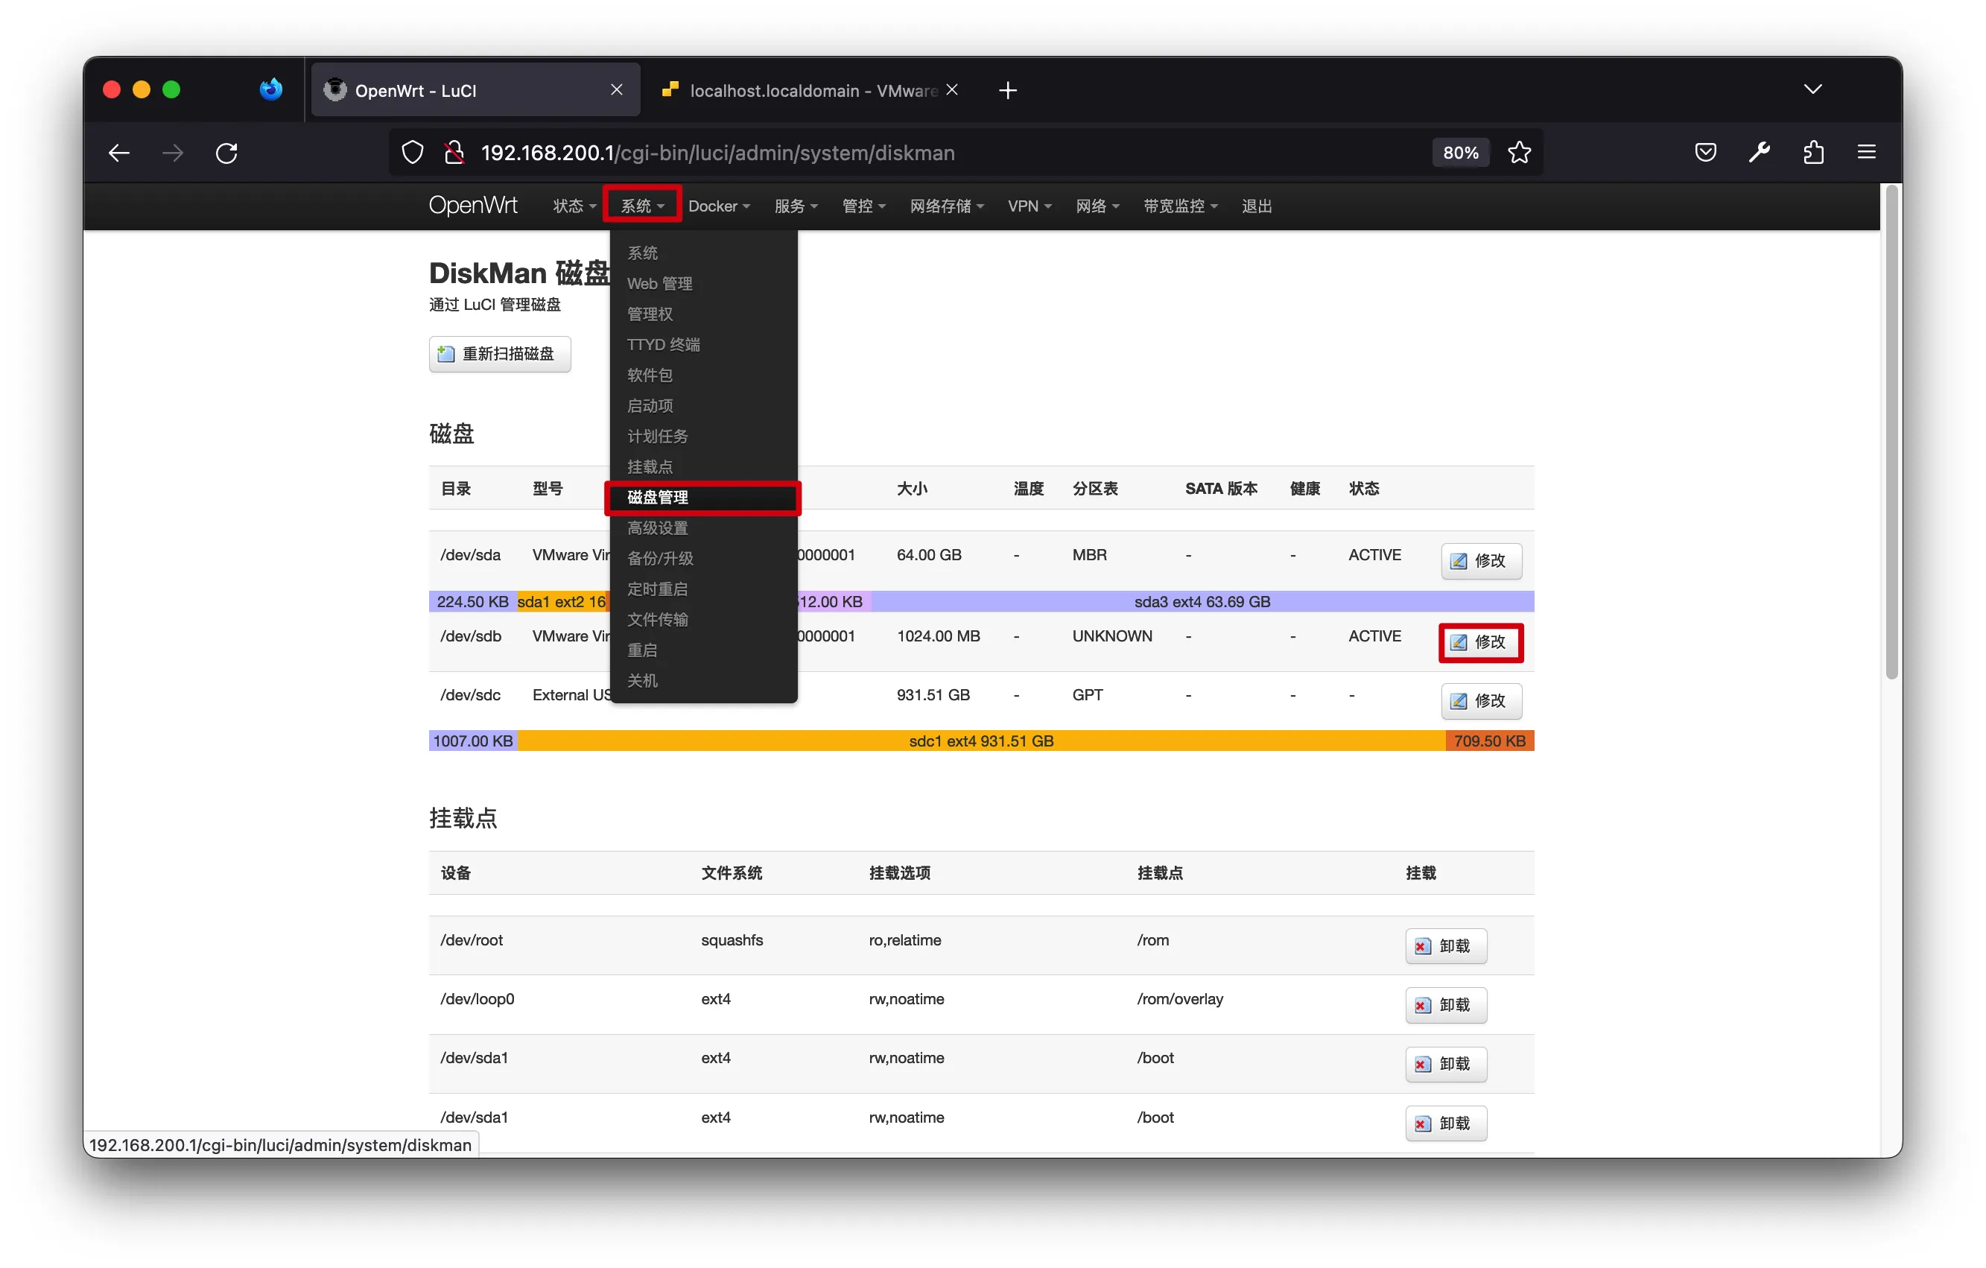Click the page vertical scrollbar thumb
The width and height of the screenshot is (1986, 1268).
(1891, 432)
